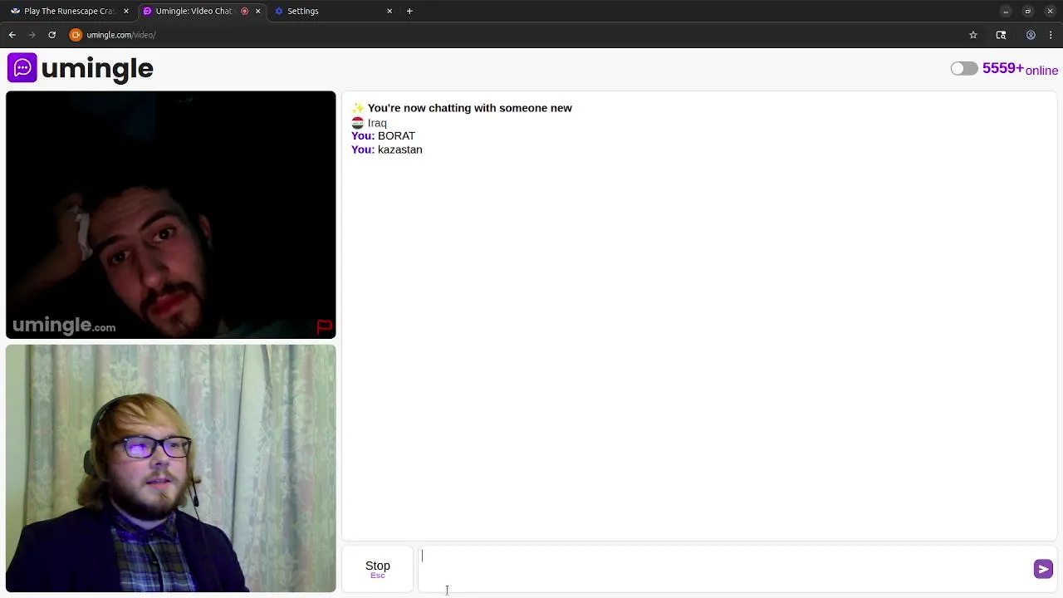Click your own webcam video feed
1063x598 pixels.
tap(171, 468)
